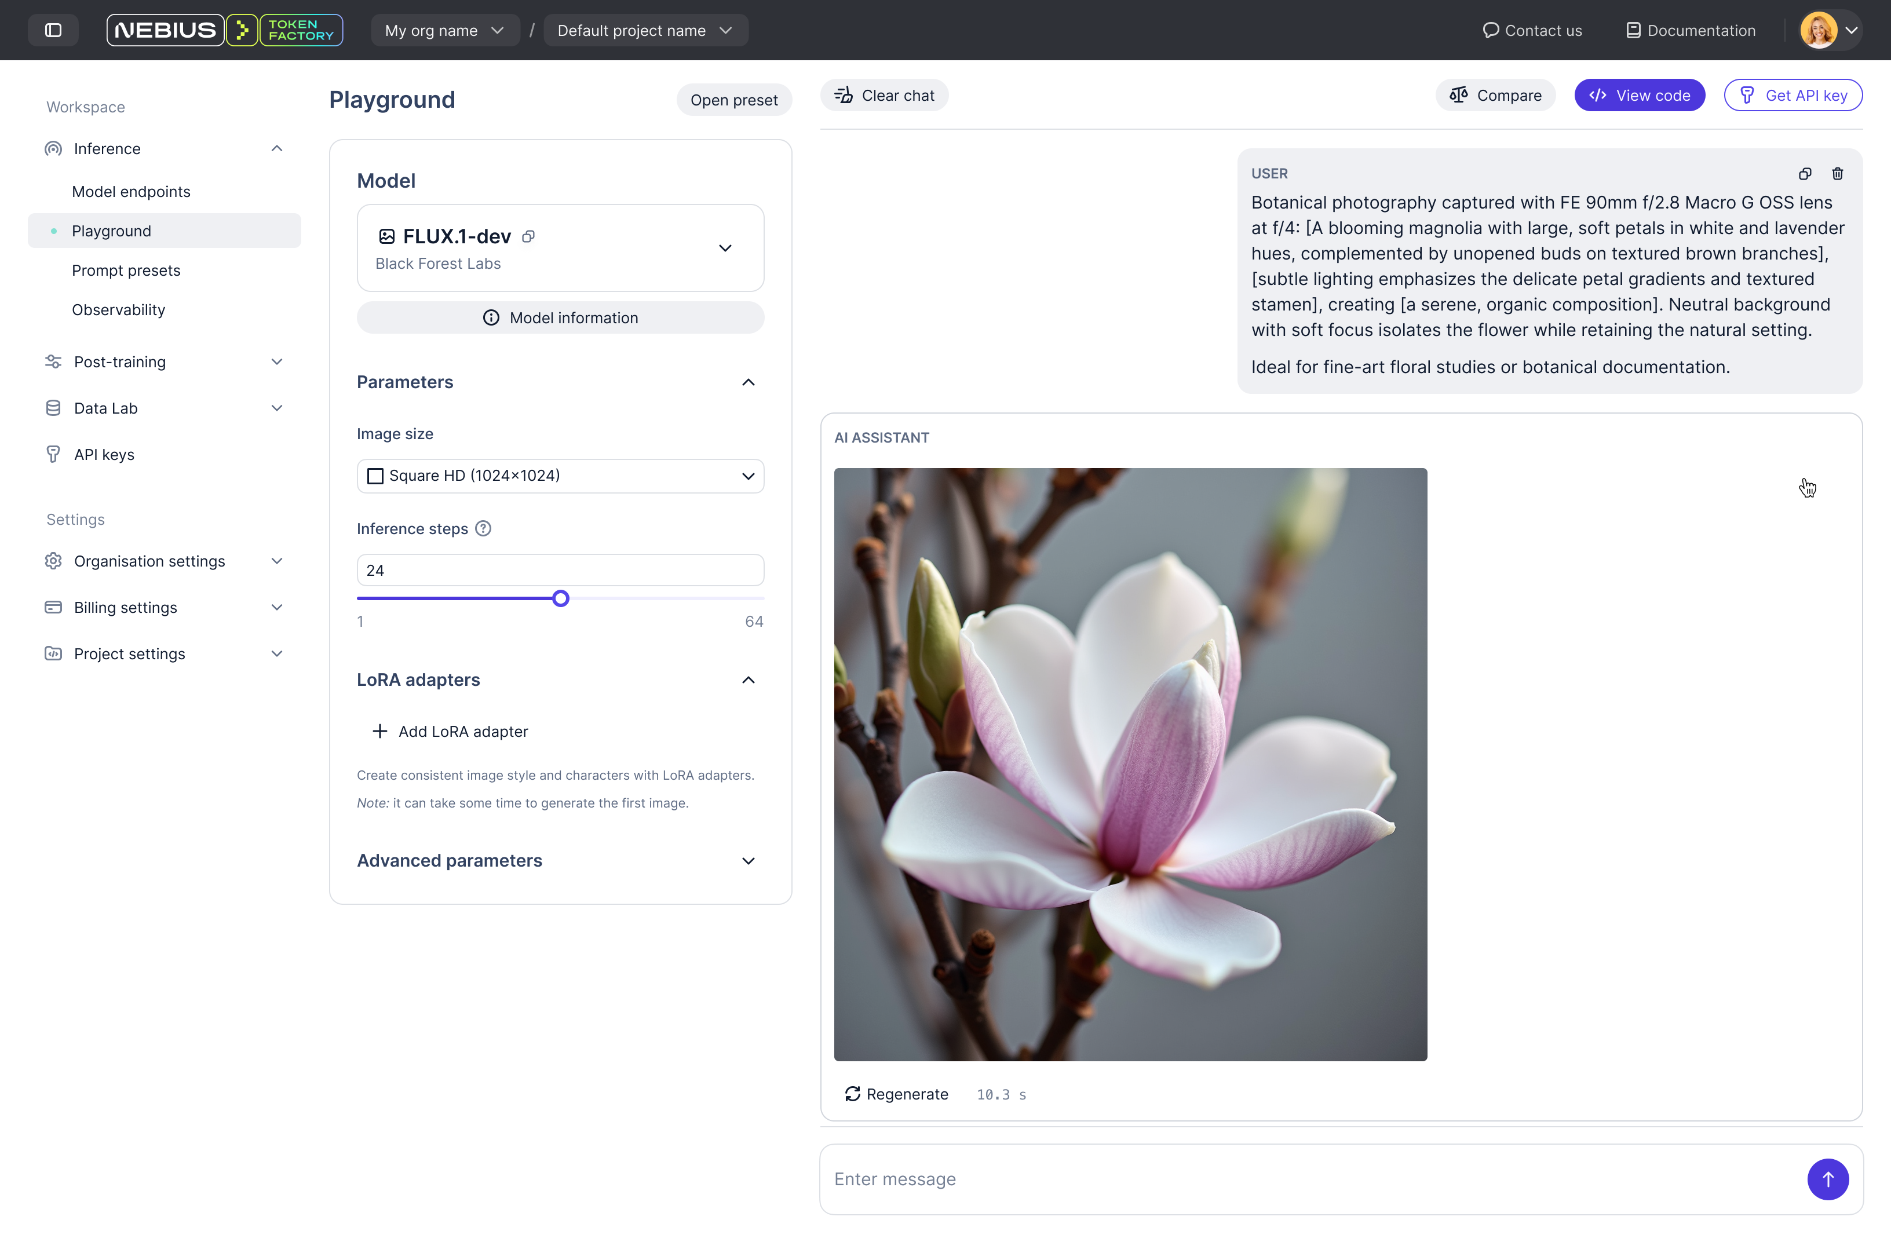This screenshot has height=1242, width=1891.
Task: Click the View code button
Action: [x=1639, y=96]
